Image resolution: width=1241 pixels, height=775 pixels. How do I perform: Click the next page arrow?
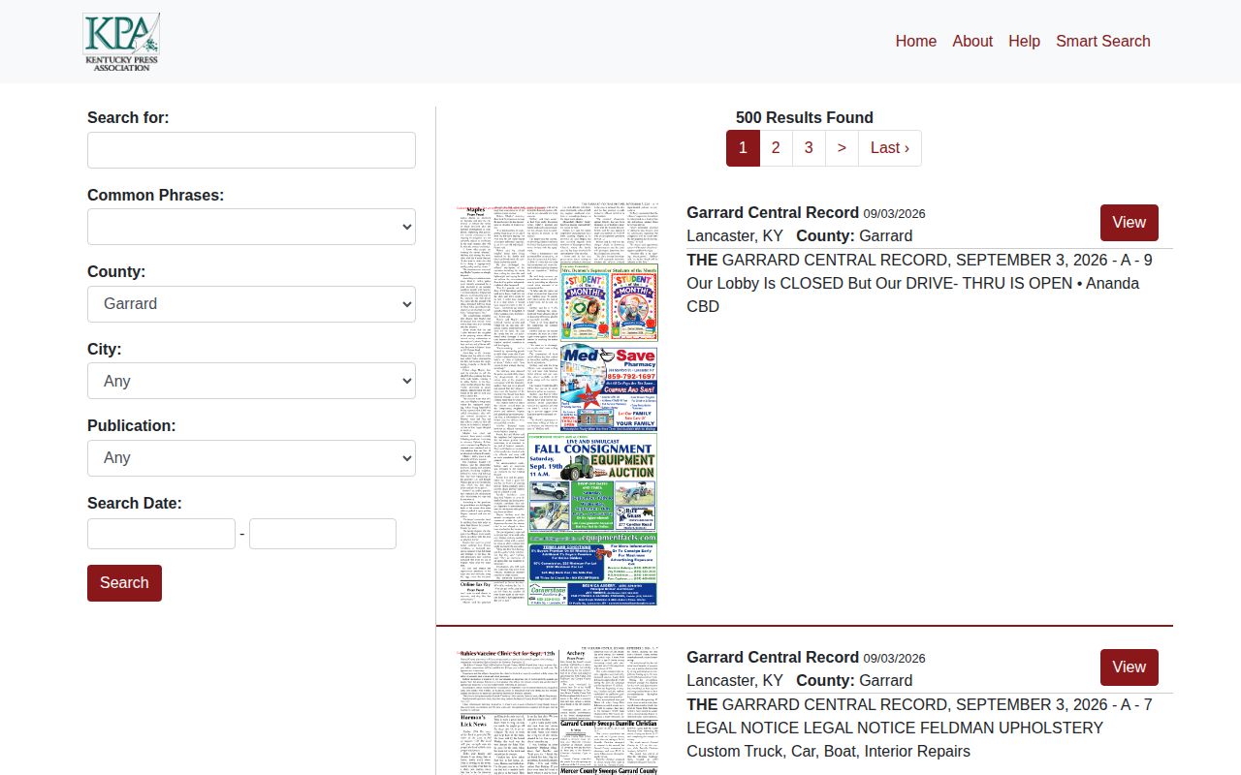pos(842,148)
